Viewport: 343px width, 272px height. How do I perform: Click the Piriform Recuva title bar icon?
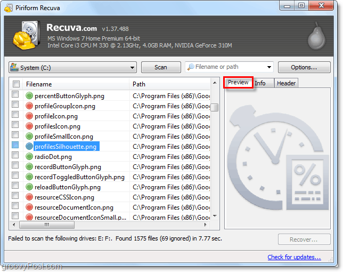[x=9, y=8]
